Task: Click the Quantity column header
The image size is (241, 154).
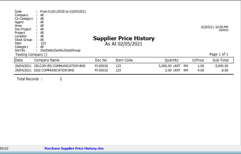Action: [x=171, y=60]
